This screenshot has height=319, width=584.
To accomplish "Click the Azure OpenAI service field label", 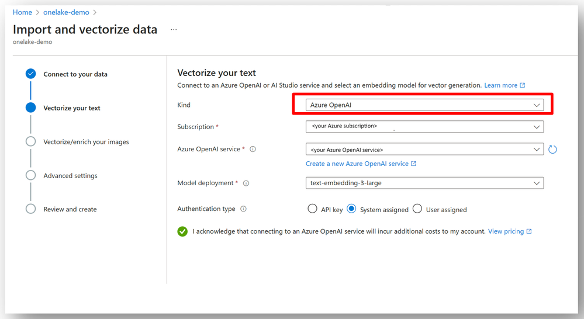I will click(209, 149).
